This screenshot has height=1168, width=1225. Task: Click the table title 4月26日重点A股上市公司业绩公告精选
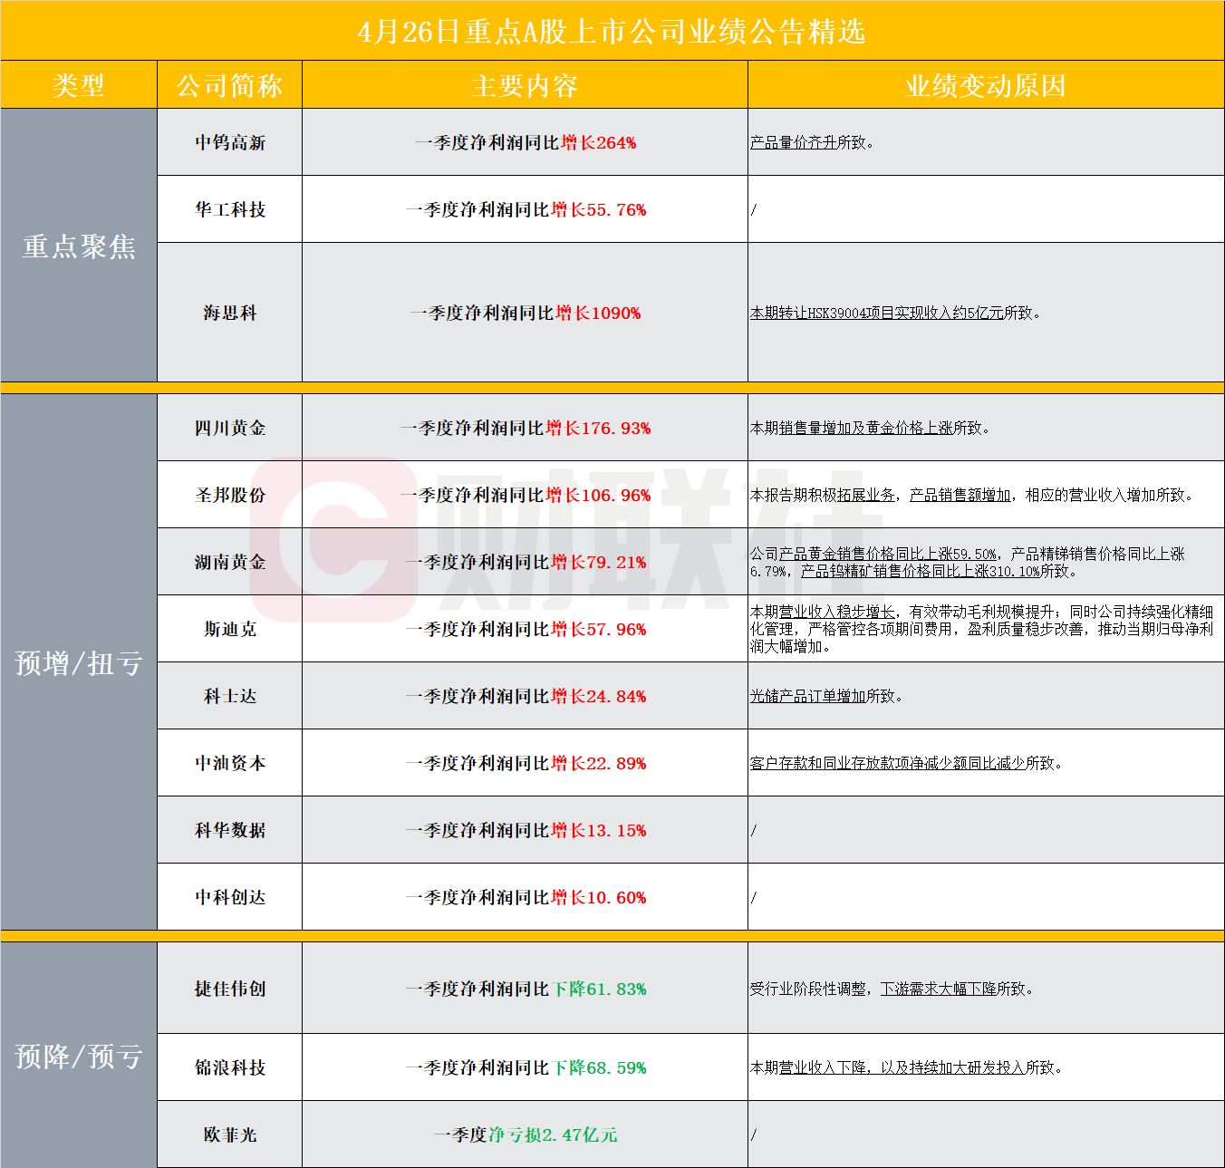612,32
